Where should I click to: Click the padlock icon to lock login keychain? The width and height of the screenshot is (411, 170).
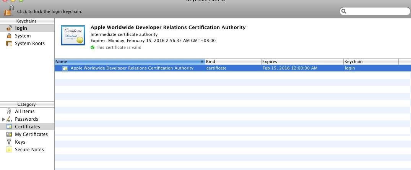point(9,11)
